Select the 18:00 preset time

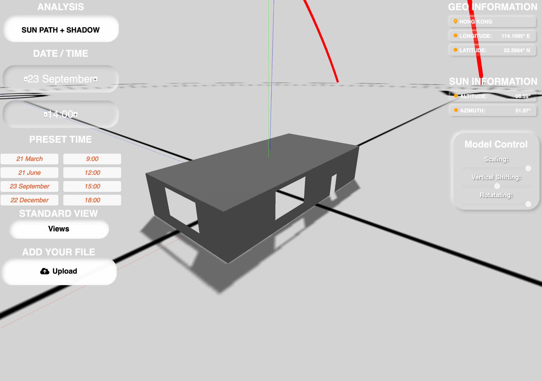(x=92, y=200)
